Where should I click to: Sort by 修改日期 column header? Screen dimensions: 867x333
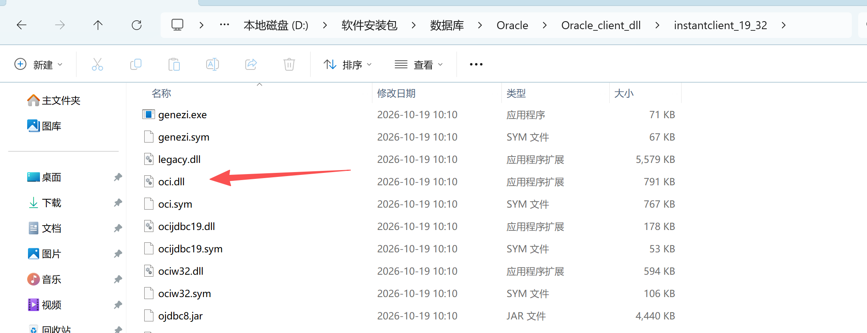pos(396,93)
